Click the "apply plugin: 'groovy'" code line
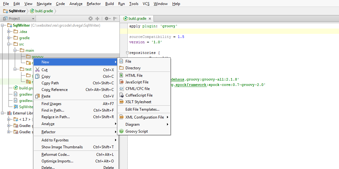The height and width of the screenshot is (169, 339). (153, 26)
